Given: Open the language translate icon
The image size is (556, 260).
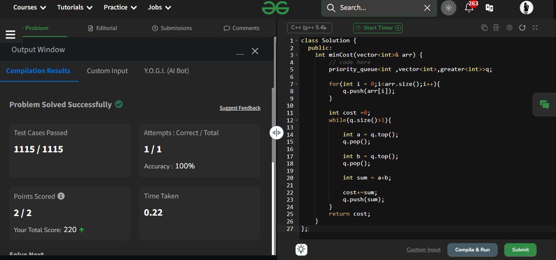Looking at the screenshot, I should click(489, 8).
